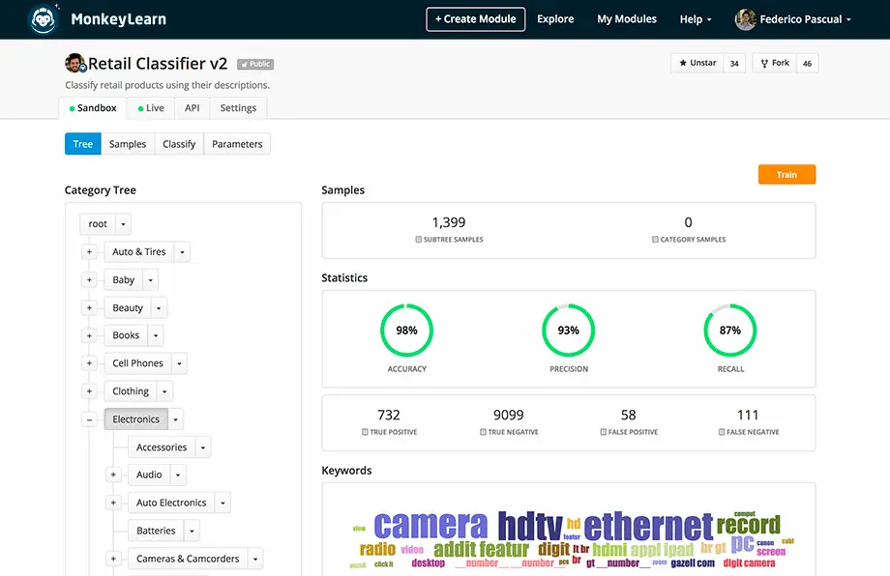Viewport: 890px width, 576px height.
Task: Expand the Audio subcategory plus icon
Action: click(x=113, y=475)
